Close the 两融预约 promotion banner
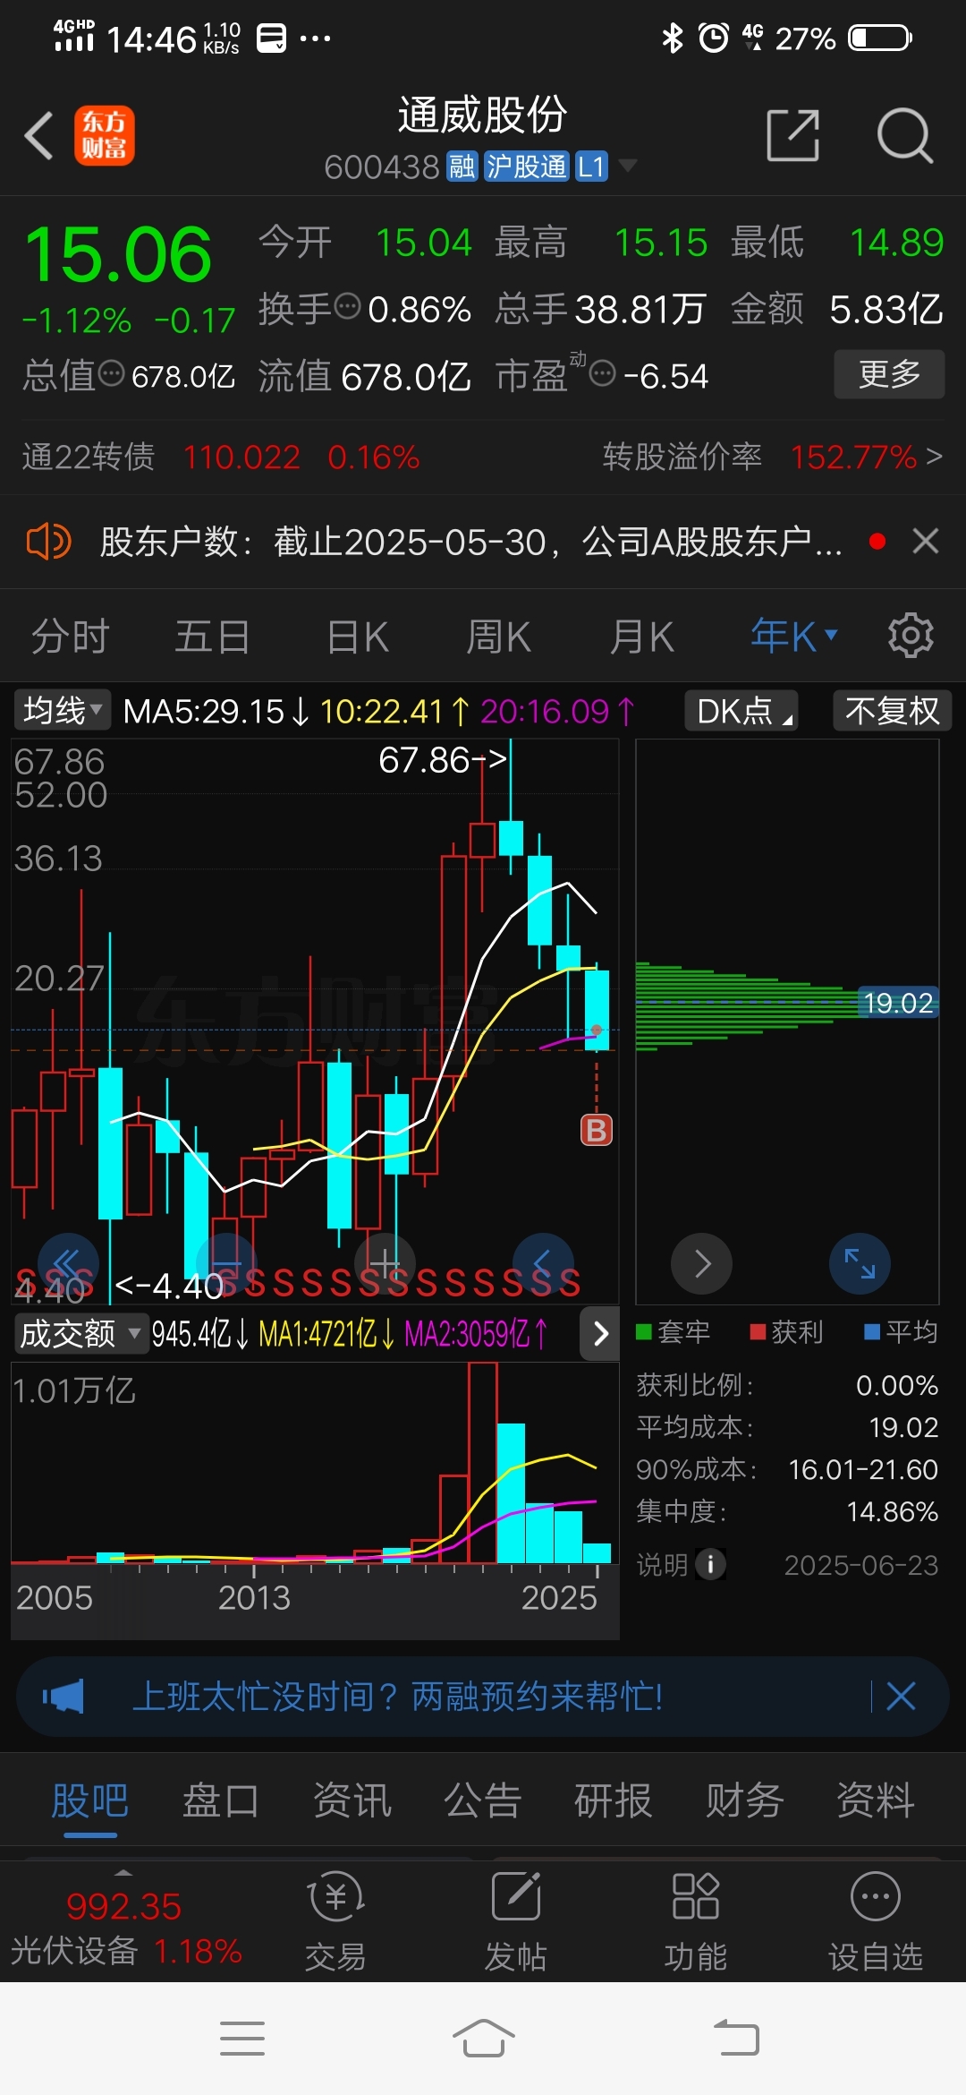This screenshot has height=2095, width=966. (x=901, y=1696)
